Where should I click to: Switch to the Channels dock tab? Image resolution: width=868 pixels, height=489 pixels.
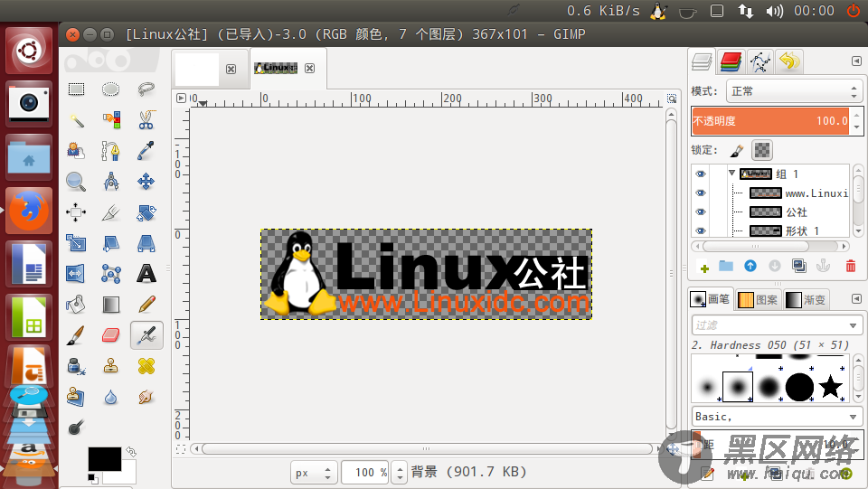(x=731, y=62)
